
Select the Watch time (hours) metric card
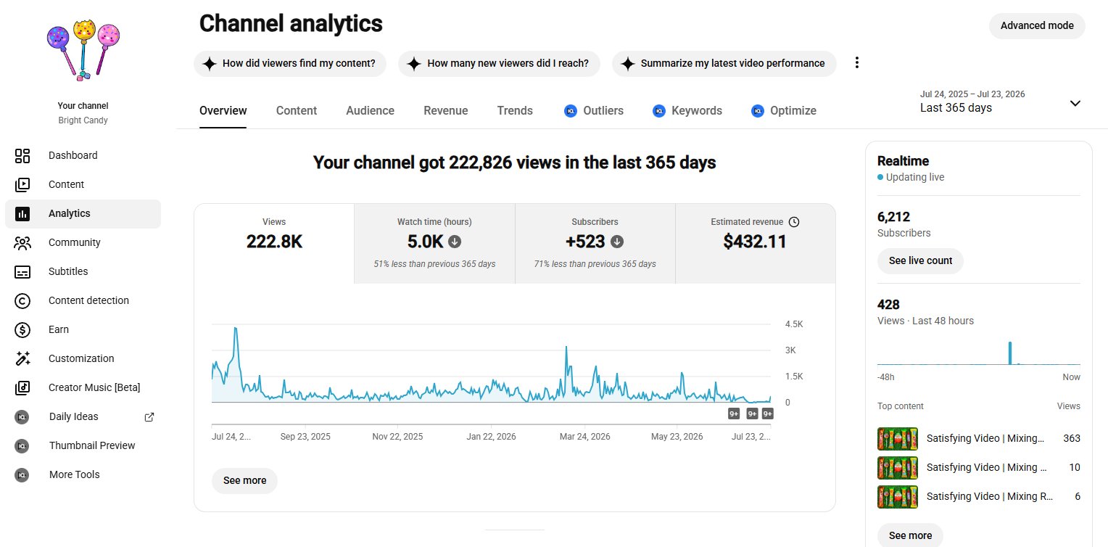point(434,244)
